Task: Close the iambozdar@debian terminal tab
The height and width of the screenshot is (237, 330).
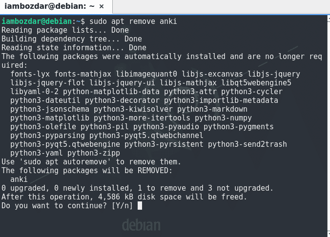Action: pos(102,6)
